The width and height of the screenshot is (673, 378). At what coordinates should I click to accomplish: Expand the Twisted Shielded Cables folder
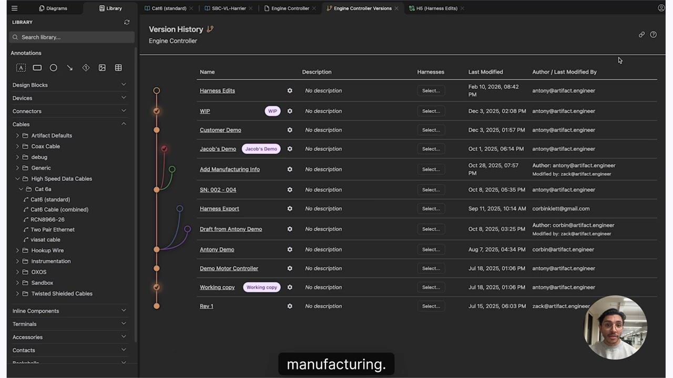pos(17,294)
